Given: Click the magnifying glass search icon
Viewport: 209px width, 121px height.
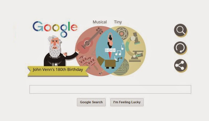Looking at the screenshot, I should (x=180, y=30).
